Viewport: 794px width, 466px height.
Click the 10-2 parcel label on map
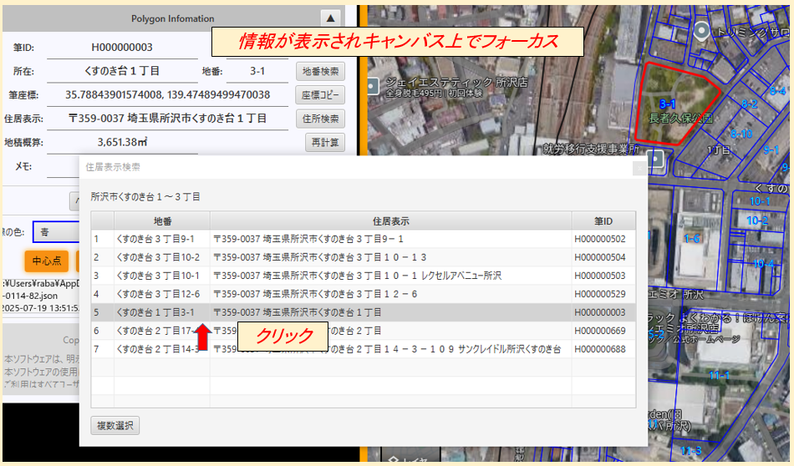click(x=757, y=220)
